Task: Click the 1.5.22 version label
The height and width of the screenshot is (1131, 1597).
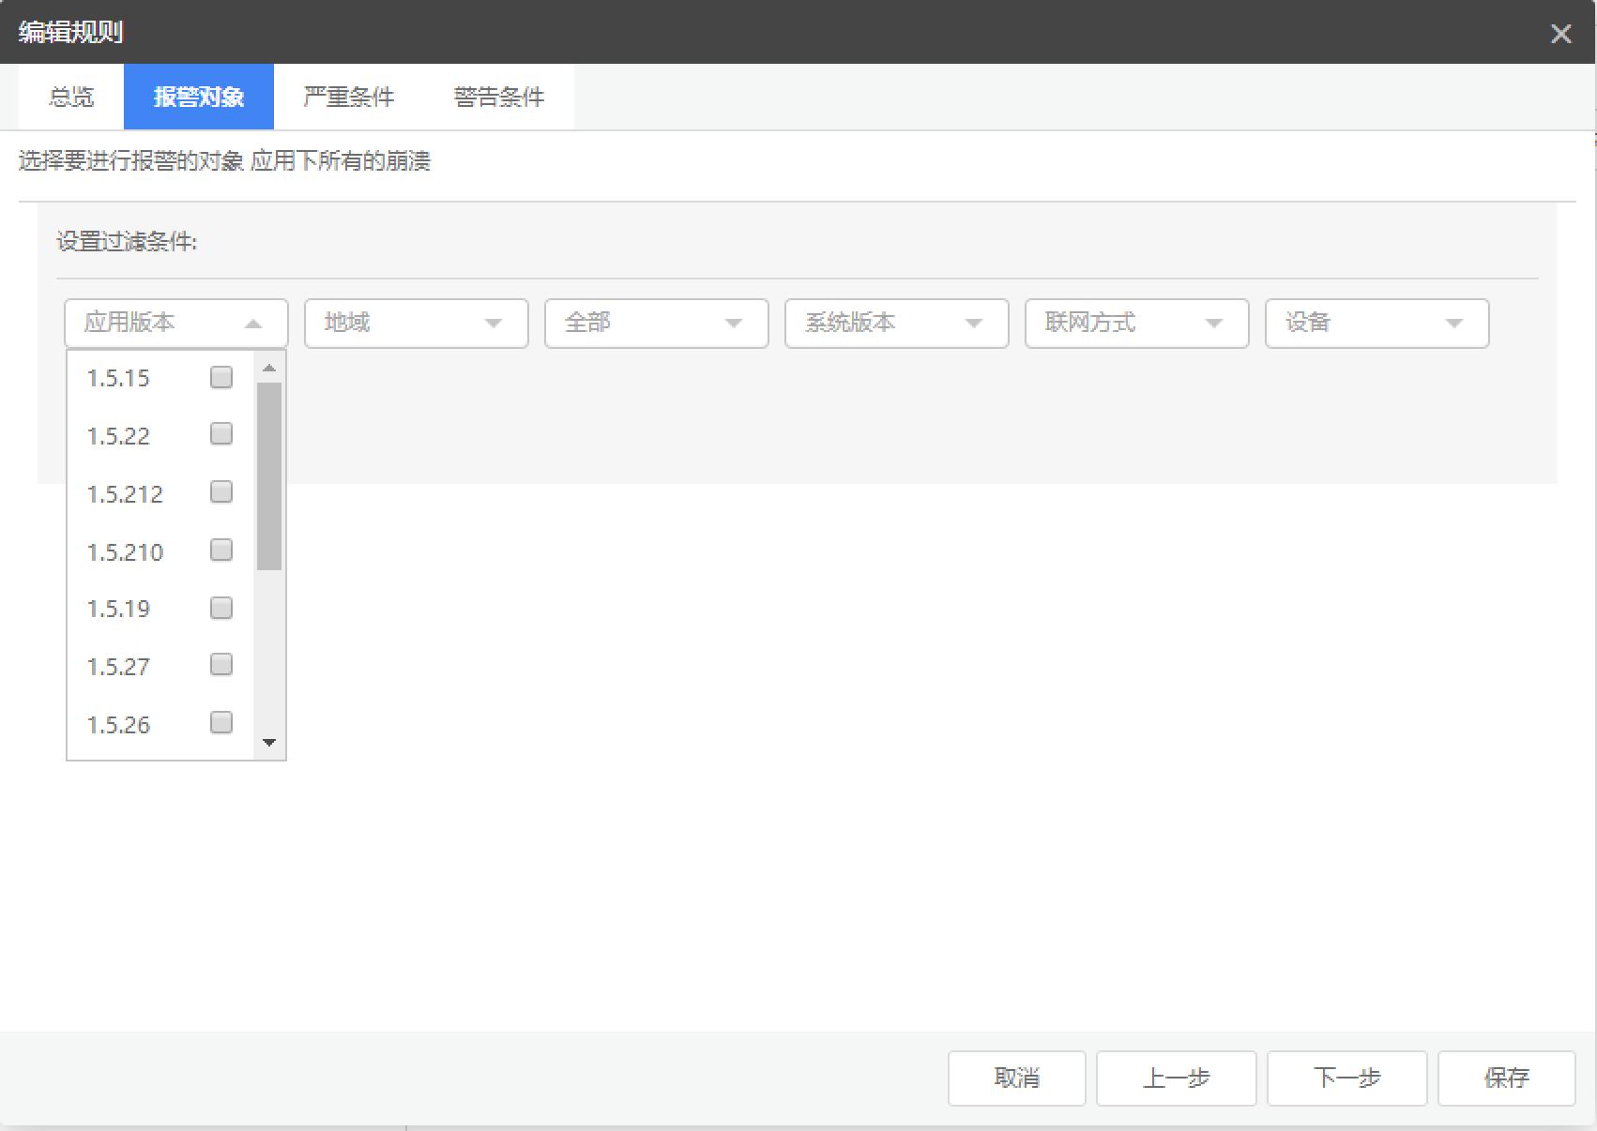Action: coord(118,437)
